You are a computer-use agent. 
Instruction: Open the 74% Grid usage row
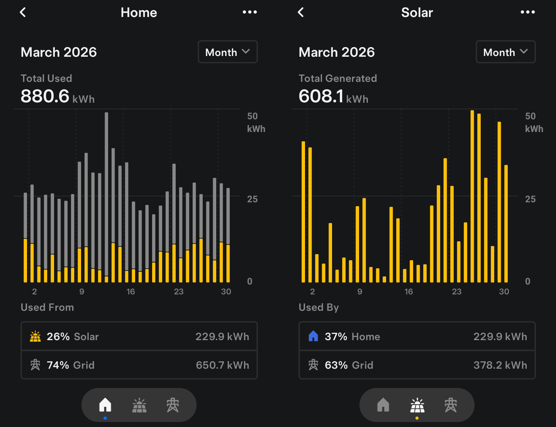139,365
